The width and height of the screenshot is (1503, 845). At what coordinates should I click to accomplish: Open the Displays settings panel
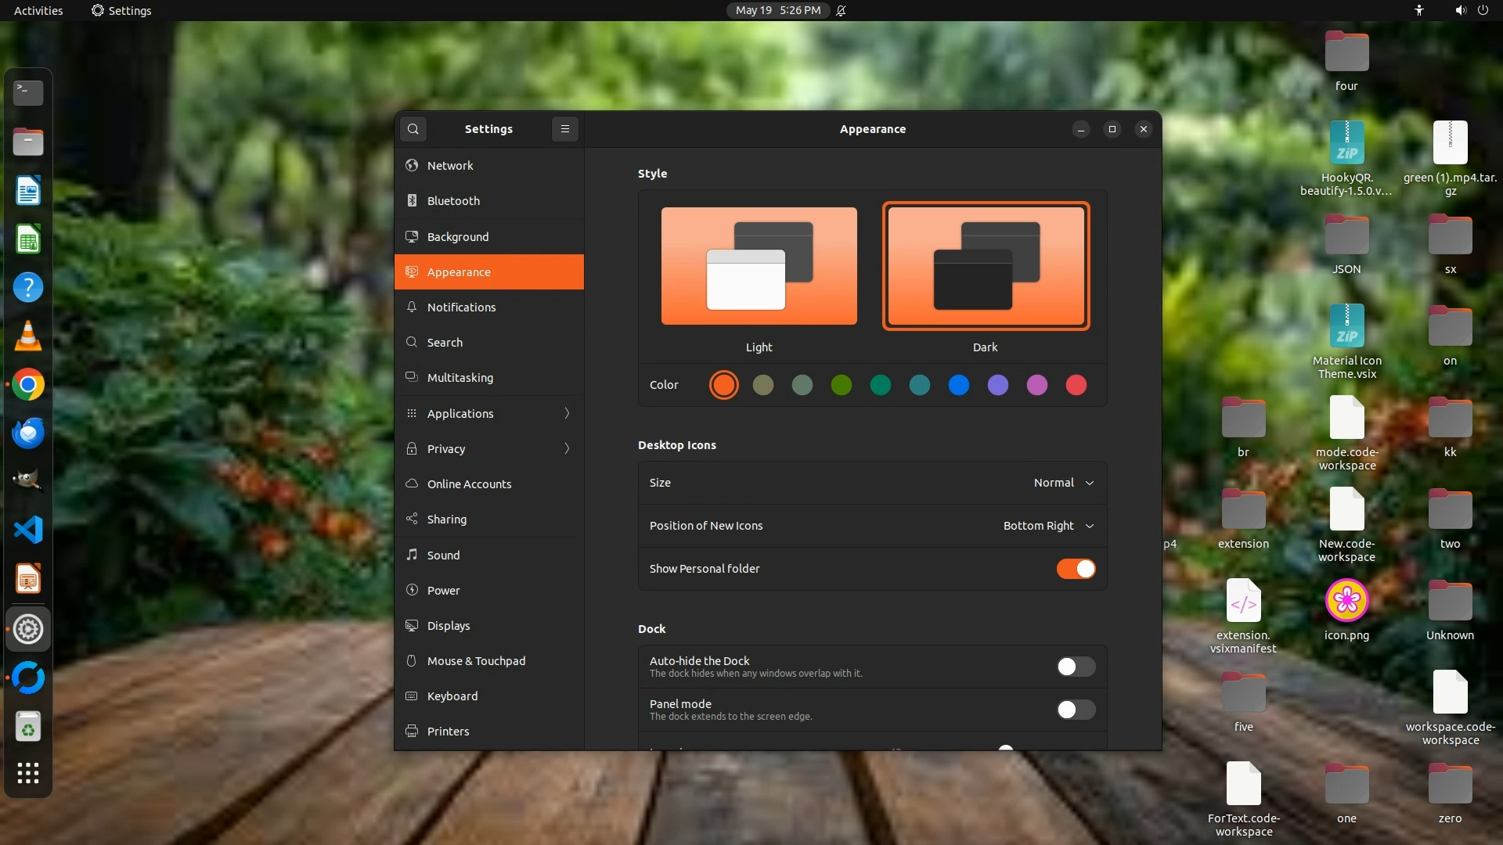(x=489, y=626)
